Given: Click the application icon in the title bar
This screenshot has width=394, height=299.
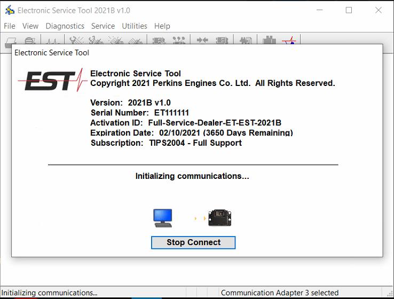Looking at the screenshot, I should (x=9, y=10).
